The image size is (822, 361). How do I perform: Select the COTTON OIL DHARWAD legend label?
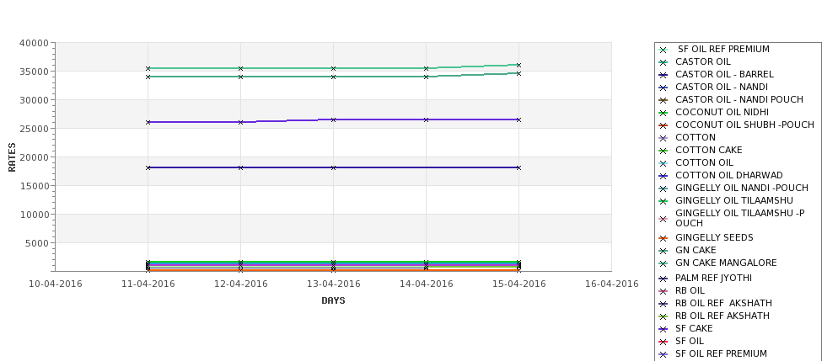728,175
